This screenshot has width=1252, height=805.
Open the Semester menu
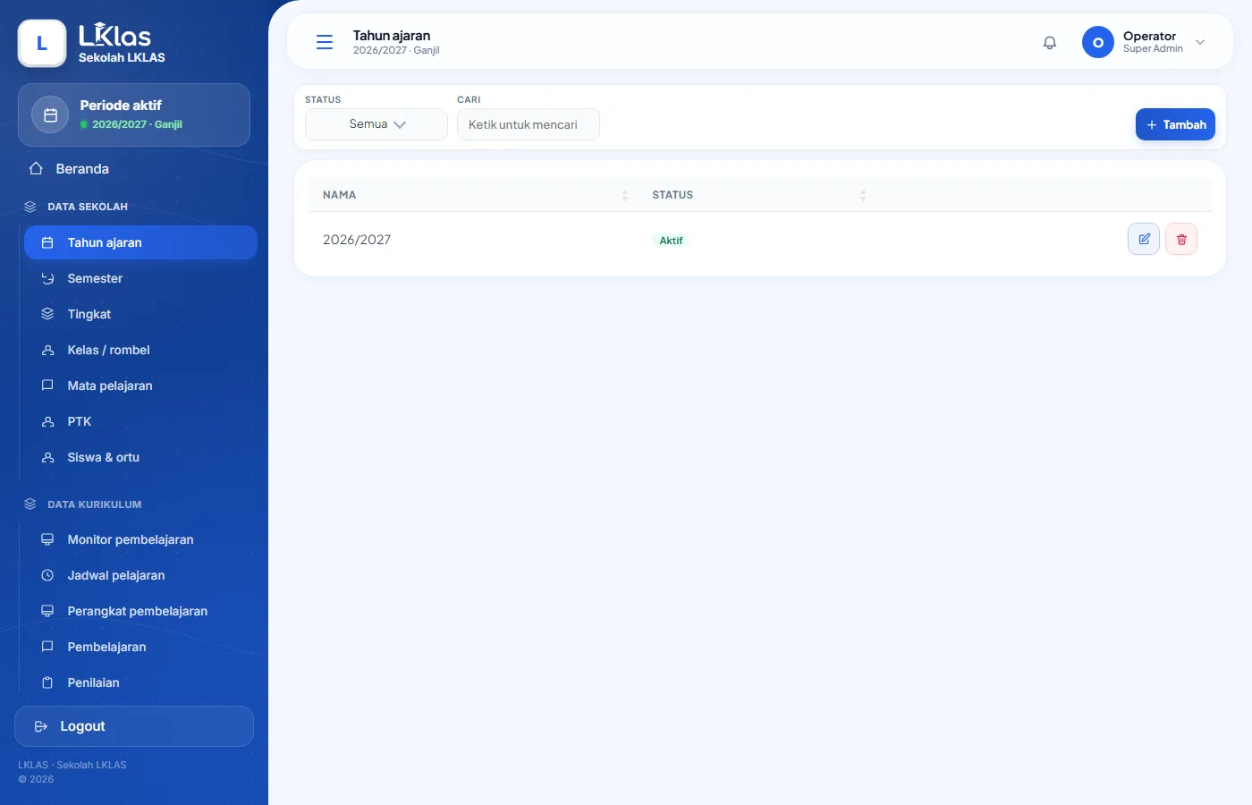(140, 278)
